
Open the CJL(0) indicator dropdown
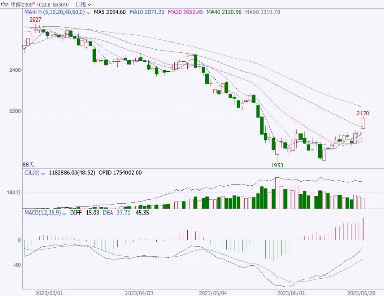click(43, 173)
